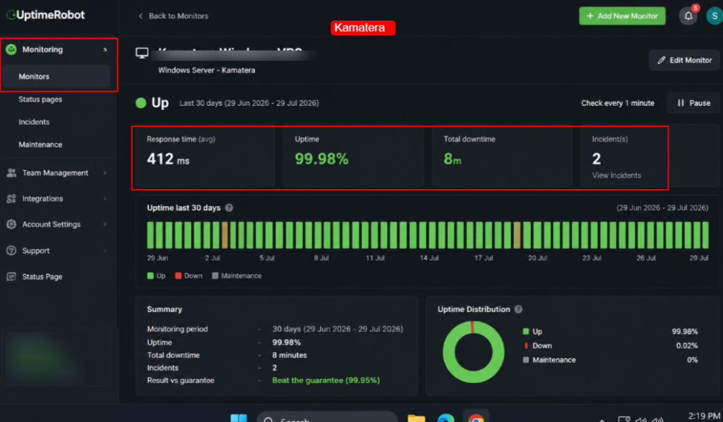723x422 pixels.
Task: Collapse the Monitoring section chevron
Action: (105, 49)
